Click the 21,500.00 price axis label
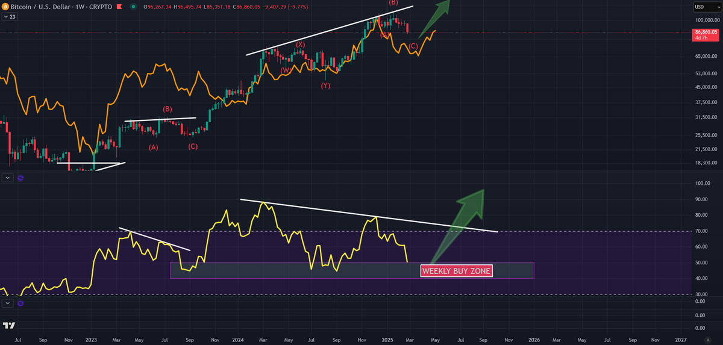This screenshot has width=723, height=345. point(707,149)
